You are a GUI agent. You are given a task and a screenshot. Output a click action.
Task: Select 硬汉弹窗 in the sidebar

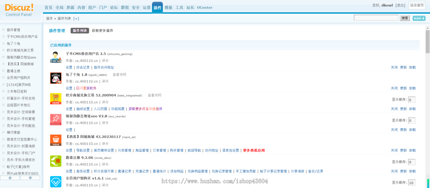[14, 132]
